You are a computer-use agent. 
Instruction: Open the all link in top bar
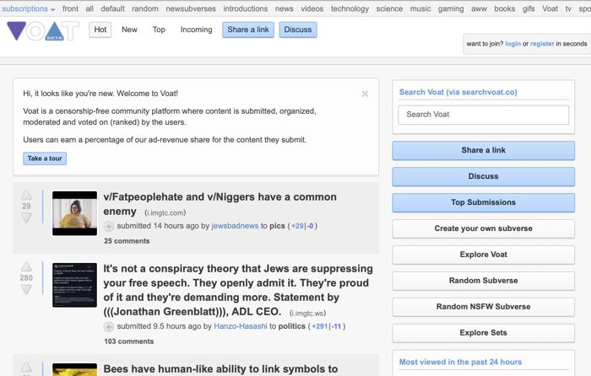(x=89, y=8)
